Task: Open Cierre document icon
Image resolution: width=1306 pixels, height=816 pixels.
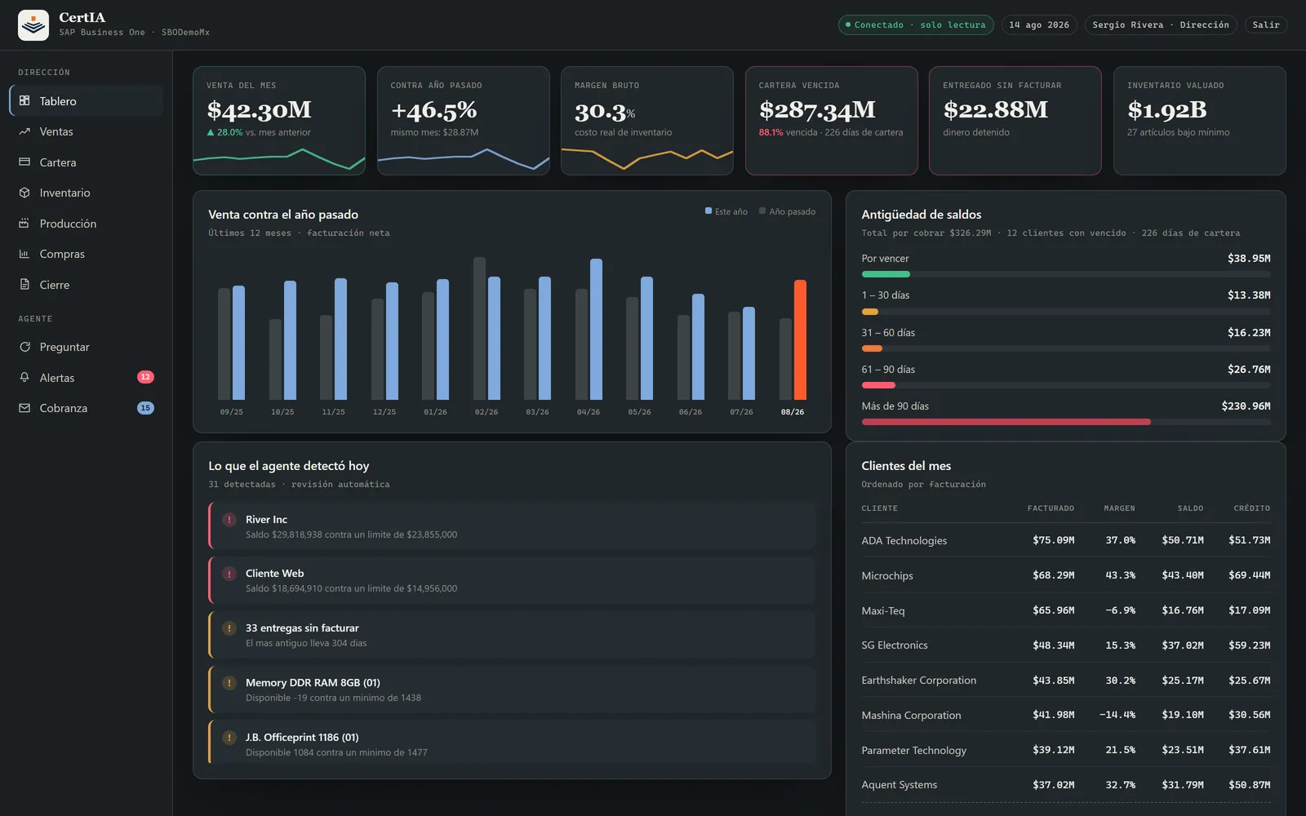Action: point(24,285)
